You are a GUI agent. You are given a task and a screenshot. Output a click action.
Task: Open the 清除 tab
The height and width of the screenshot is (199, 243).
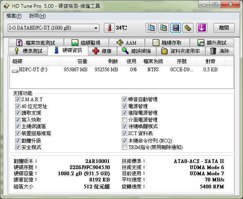pos(220,51)
